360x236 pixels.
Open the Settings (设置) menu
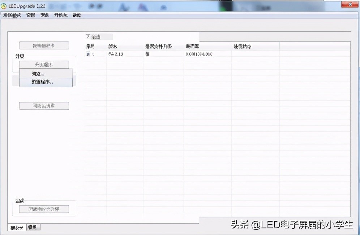(x=30, y=15)
